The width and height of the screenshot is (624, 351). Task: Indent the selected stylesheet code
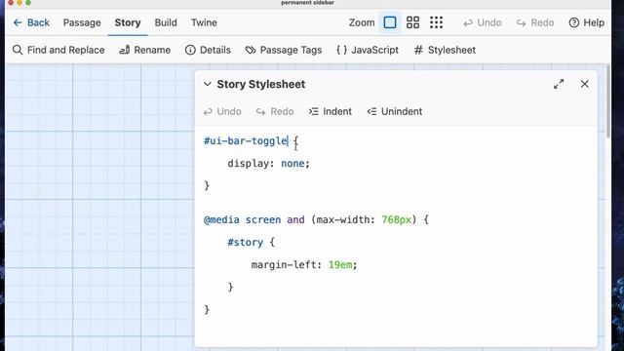pos(331,111)
